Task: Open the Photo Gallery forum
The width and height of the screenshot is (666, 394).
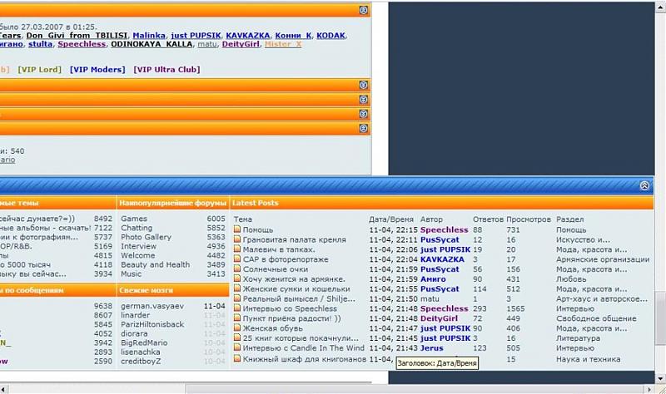Action: (146, 237)
